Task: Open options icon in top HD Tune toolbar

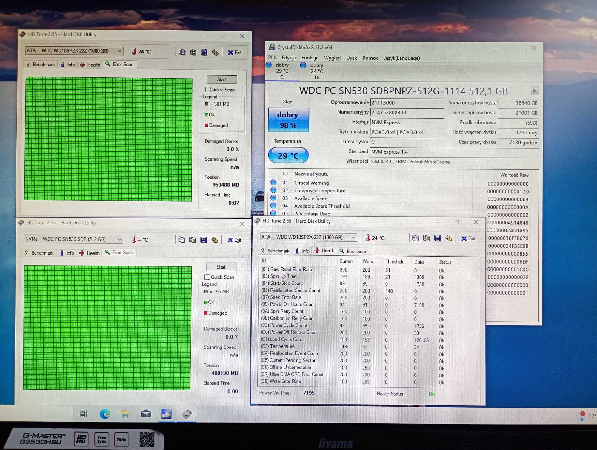Action: point(215,53)
